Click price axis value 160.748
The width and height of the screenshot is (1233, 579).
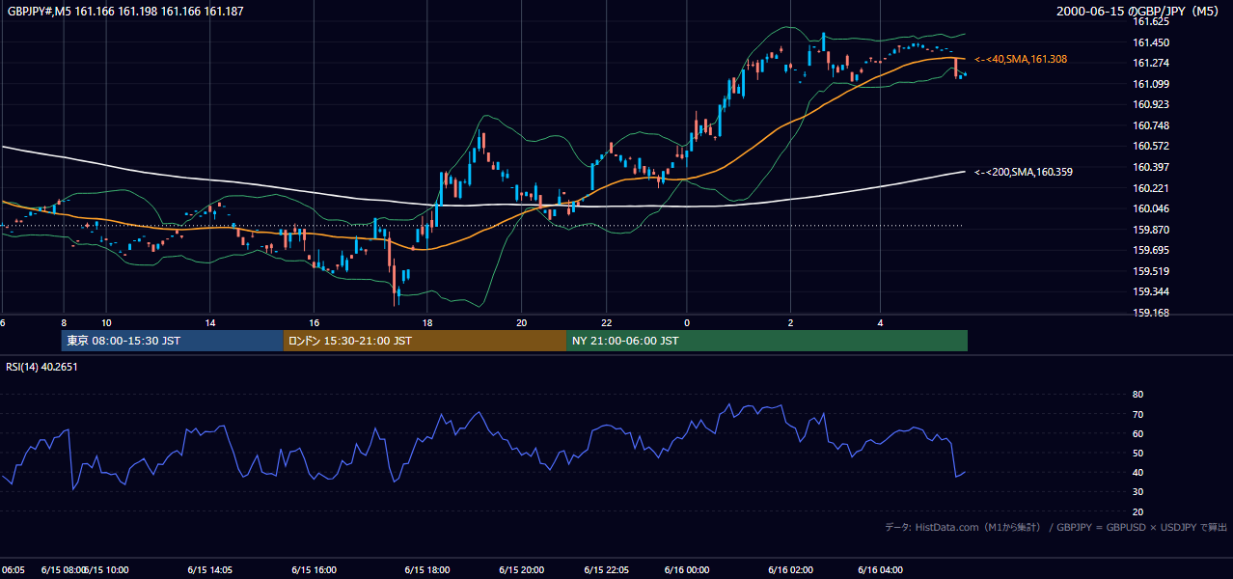pos(1151,125)
